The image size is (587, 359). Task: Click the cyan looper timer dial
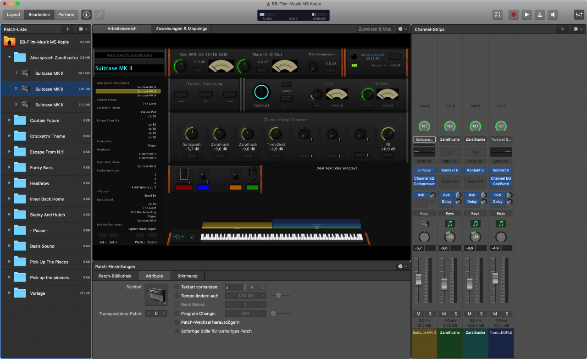click(262, 92)
